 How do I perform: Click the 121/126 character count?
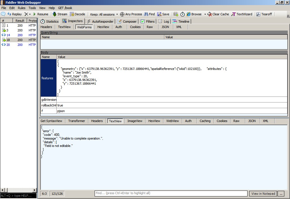[57, 194]
